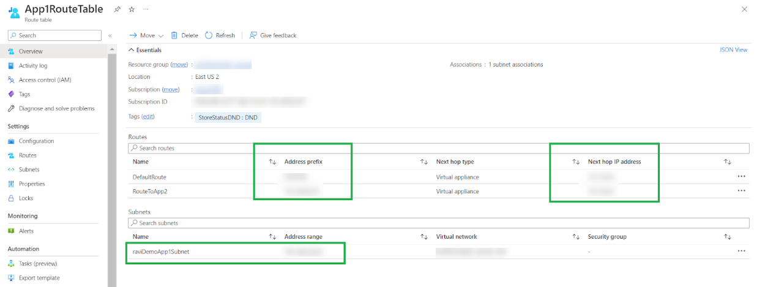Screen dimensions: 757x287
Task: Click the Tasks (preview) icon
Action: (11, 264)
